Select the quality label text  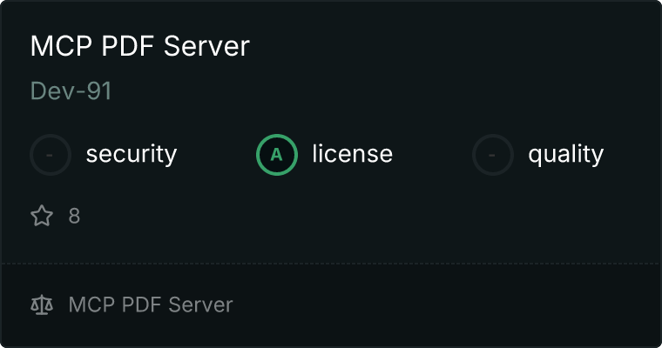point(565,155)
